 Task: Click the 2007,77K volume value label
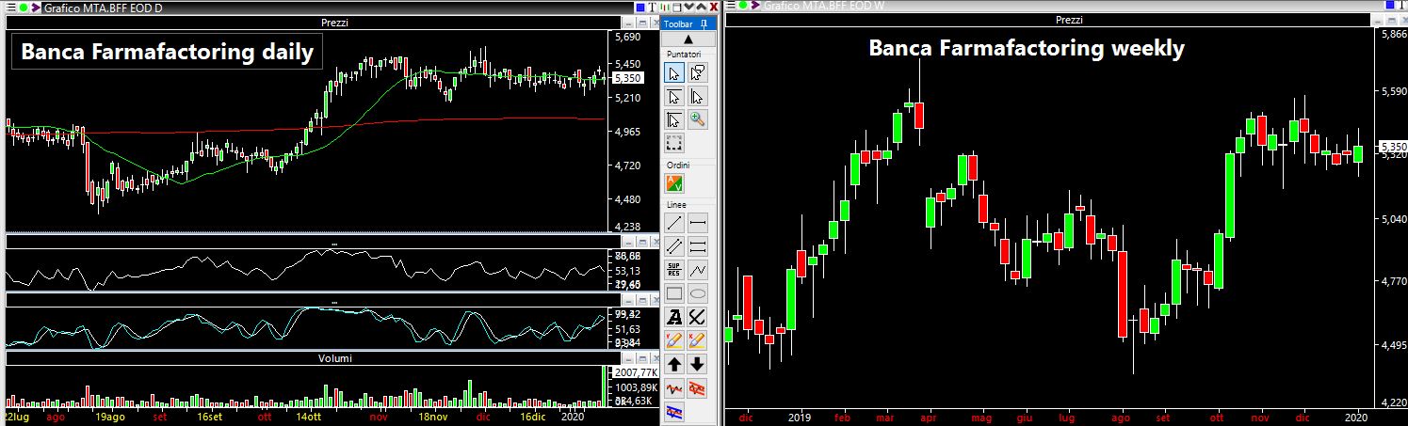coord(634,373)
